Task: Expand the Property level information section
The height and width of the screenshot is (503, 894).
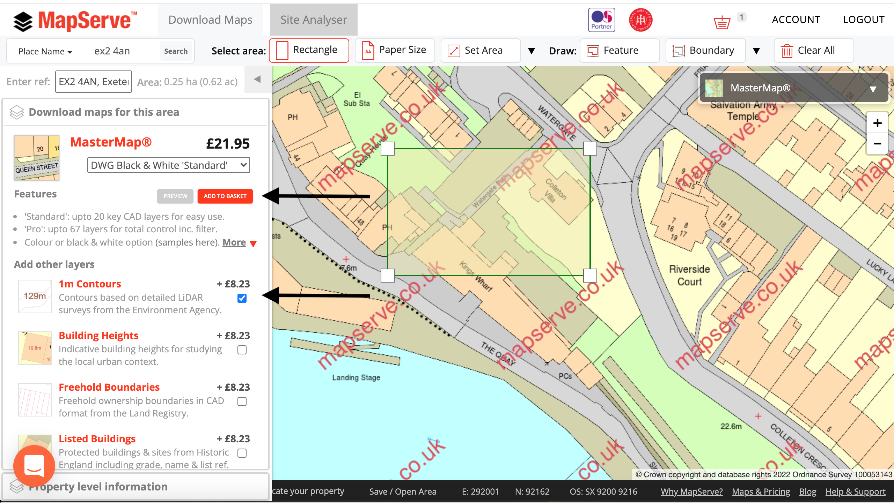Action: [136, 487]
